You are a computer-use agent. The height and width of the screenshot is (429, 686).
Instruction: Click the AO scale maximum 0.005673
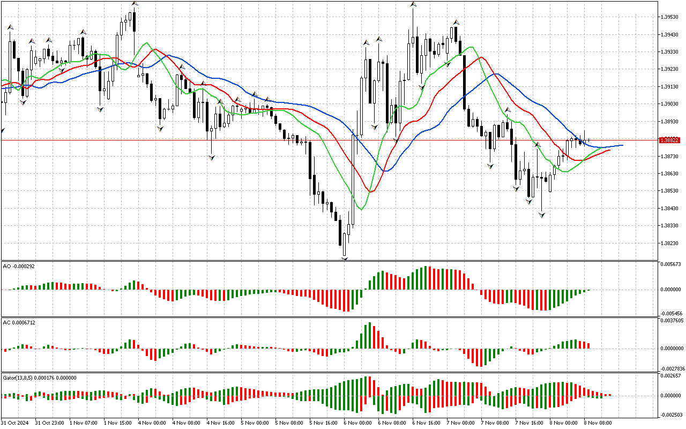[x=670, y=264]
